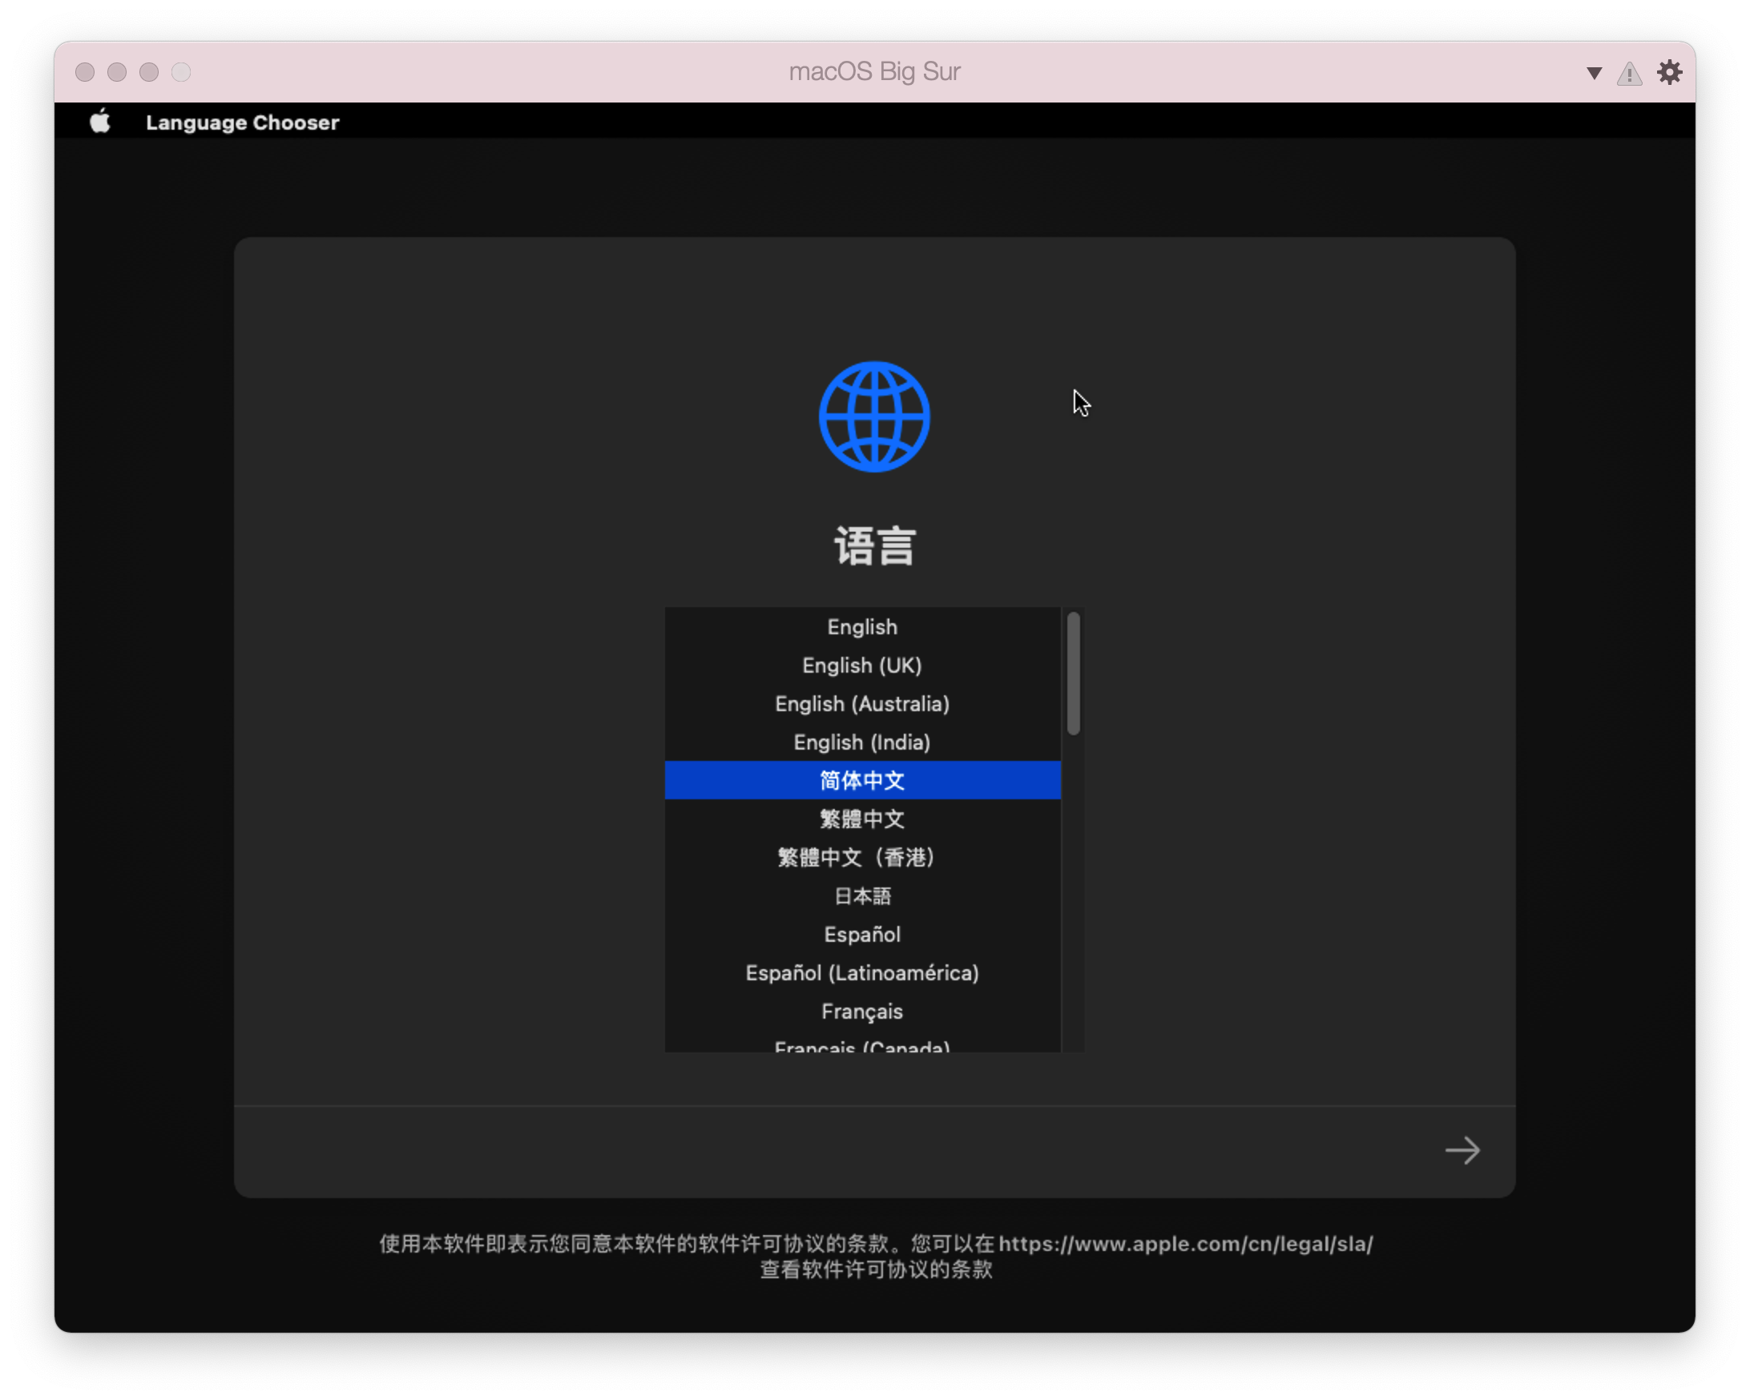Select English (Australia) language
Screen dimensions: 1750x1400
(x=862, y=704)
